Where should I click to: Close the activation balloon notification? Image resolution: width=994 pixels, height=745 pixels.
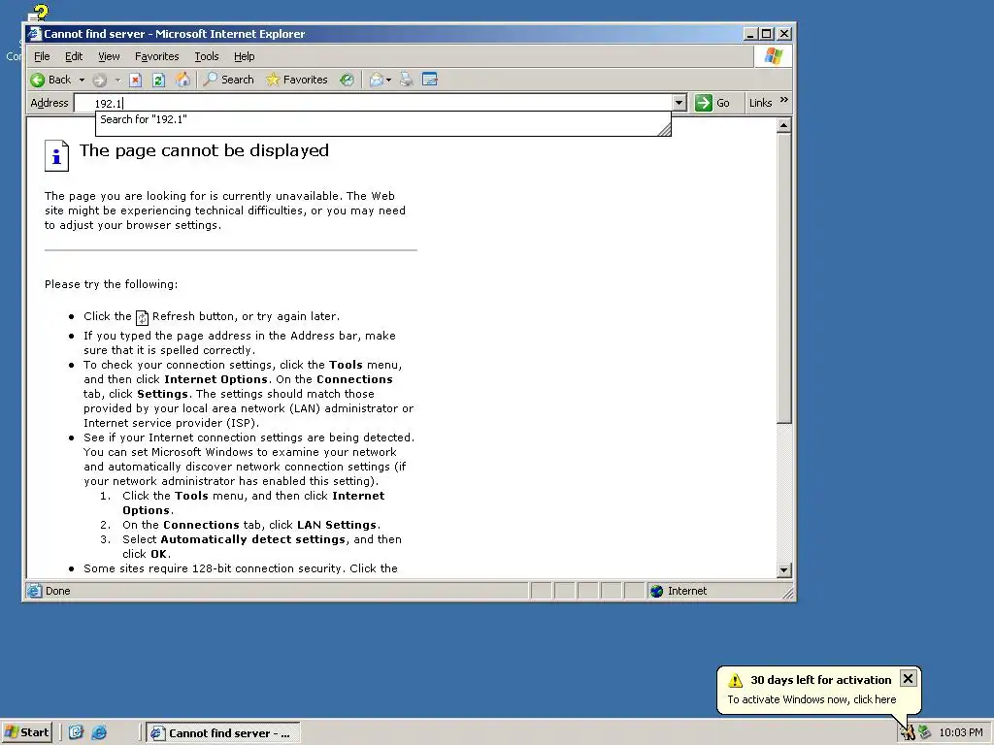pos(908,678)
